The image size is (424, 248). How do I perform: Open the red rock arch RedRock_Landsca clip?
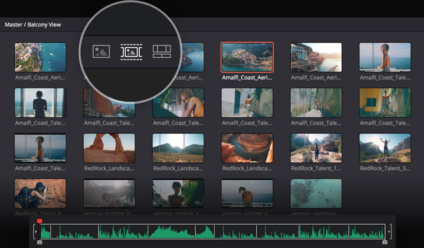click(109, 148)
